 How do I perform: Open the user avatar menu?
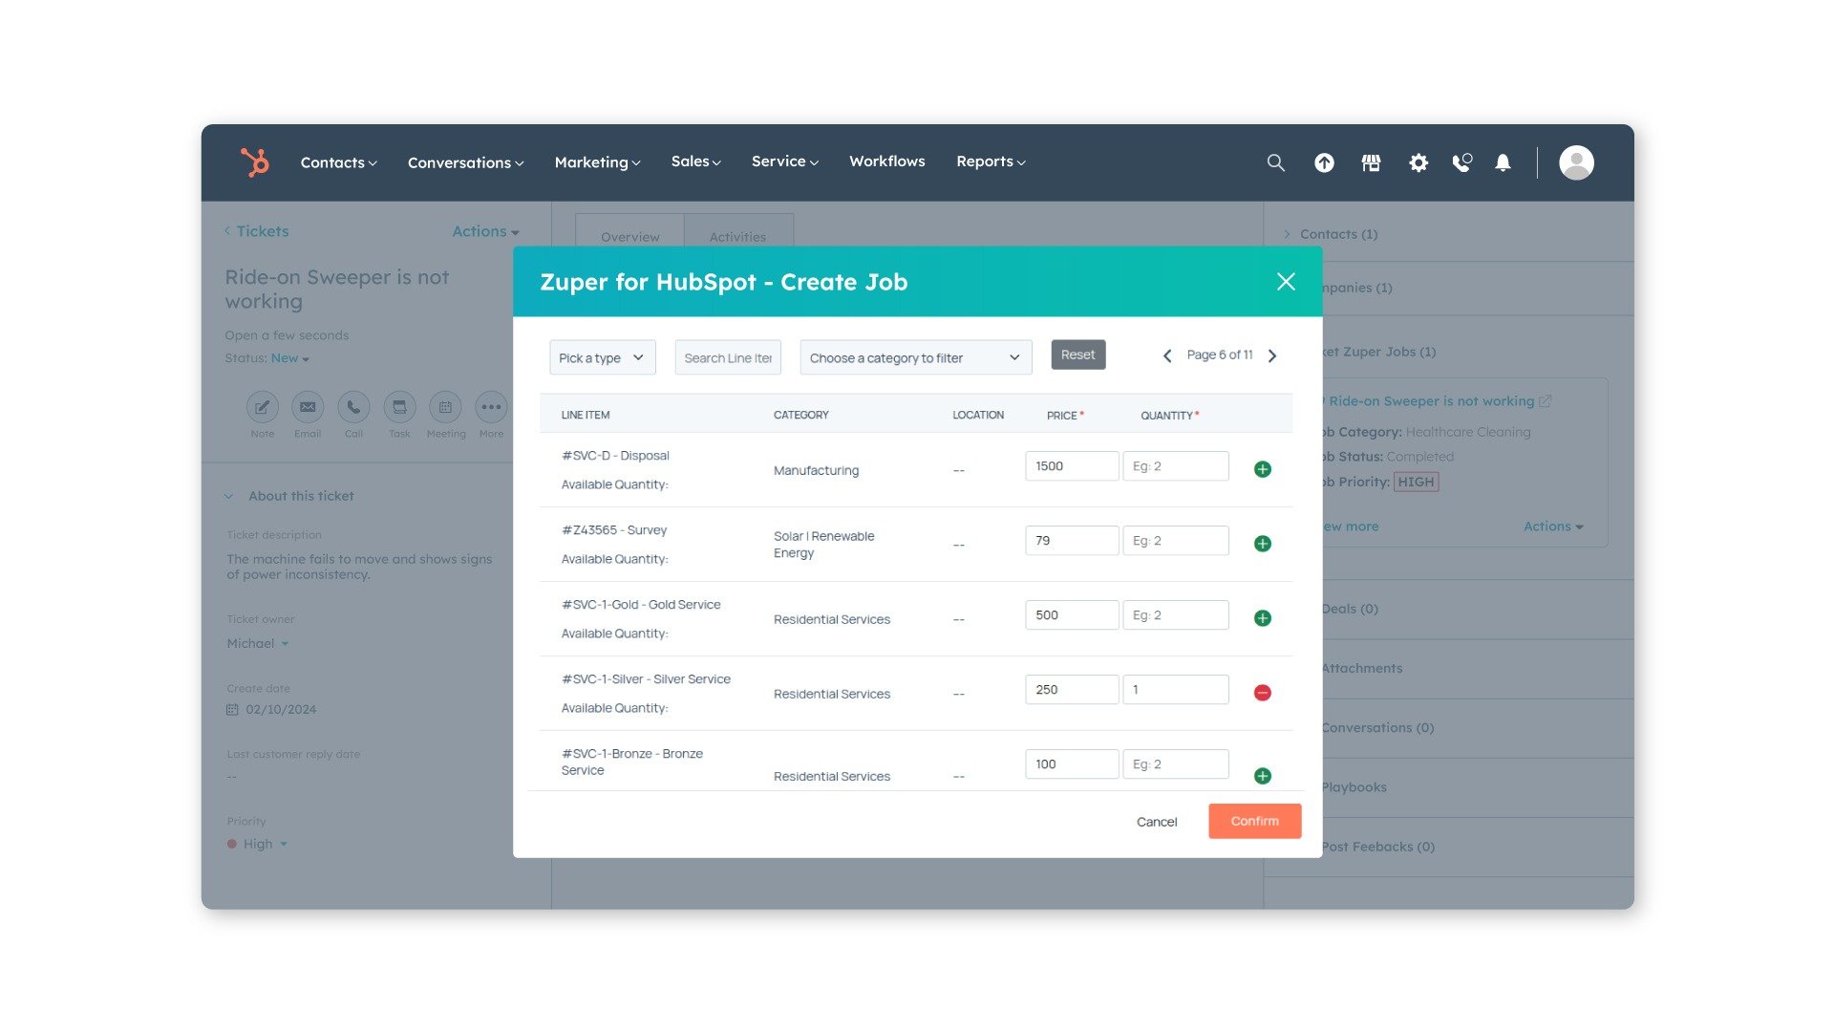coord(1576,162)
